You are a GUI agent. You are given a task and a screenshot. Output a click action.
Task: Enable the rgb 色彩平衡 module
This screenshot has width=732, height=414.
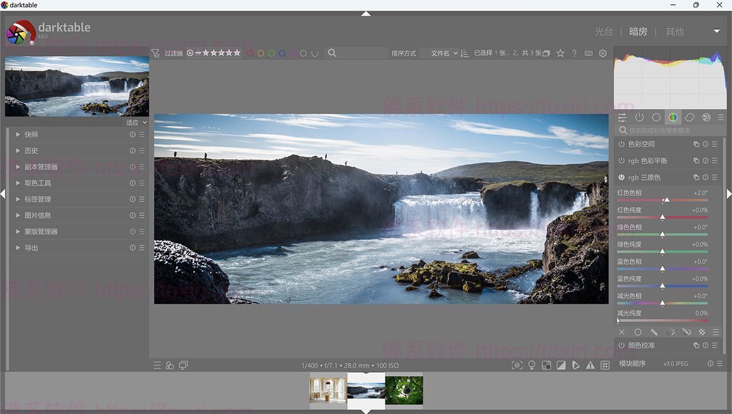622,161
